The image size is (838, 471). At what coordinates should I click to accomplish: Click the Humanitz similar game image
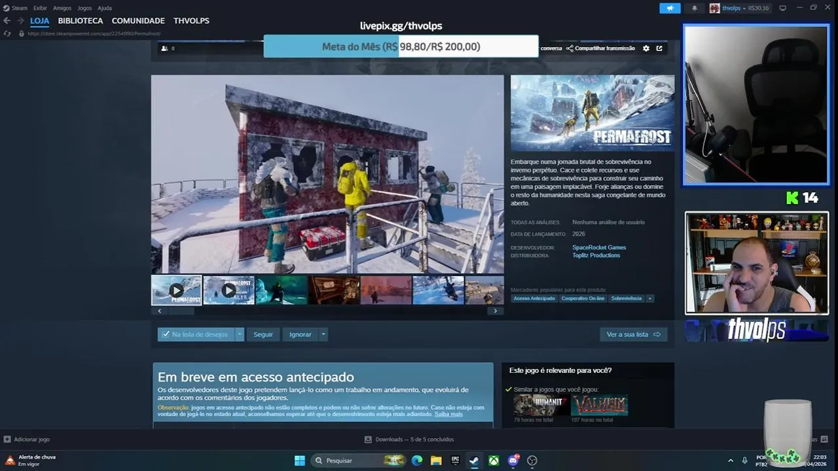point(541,405)
